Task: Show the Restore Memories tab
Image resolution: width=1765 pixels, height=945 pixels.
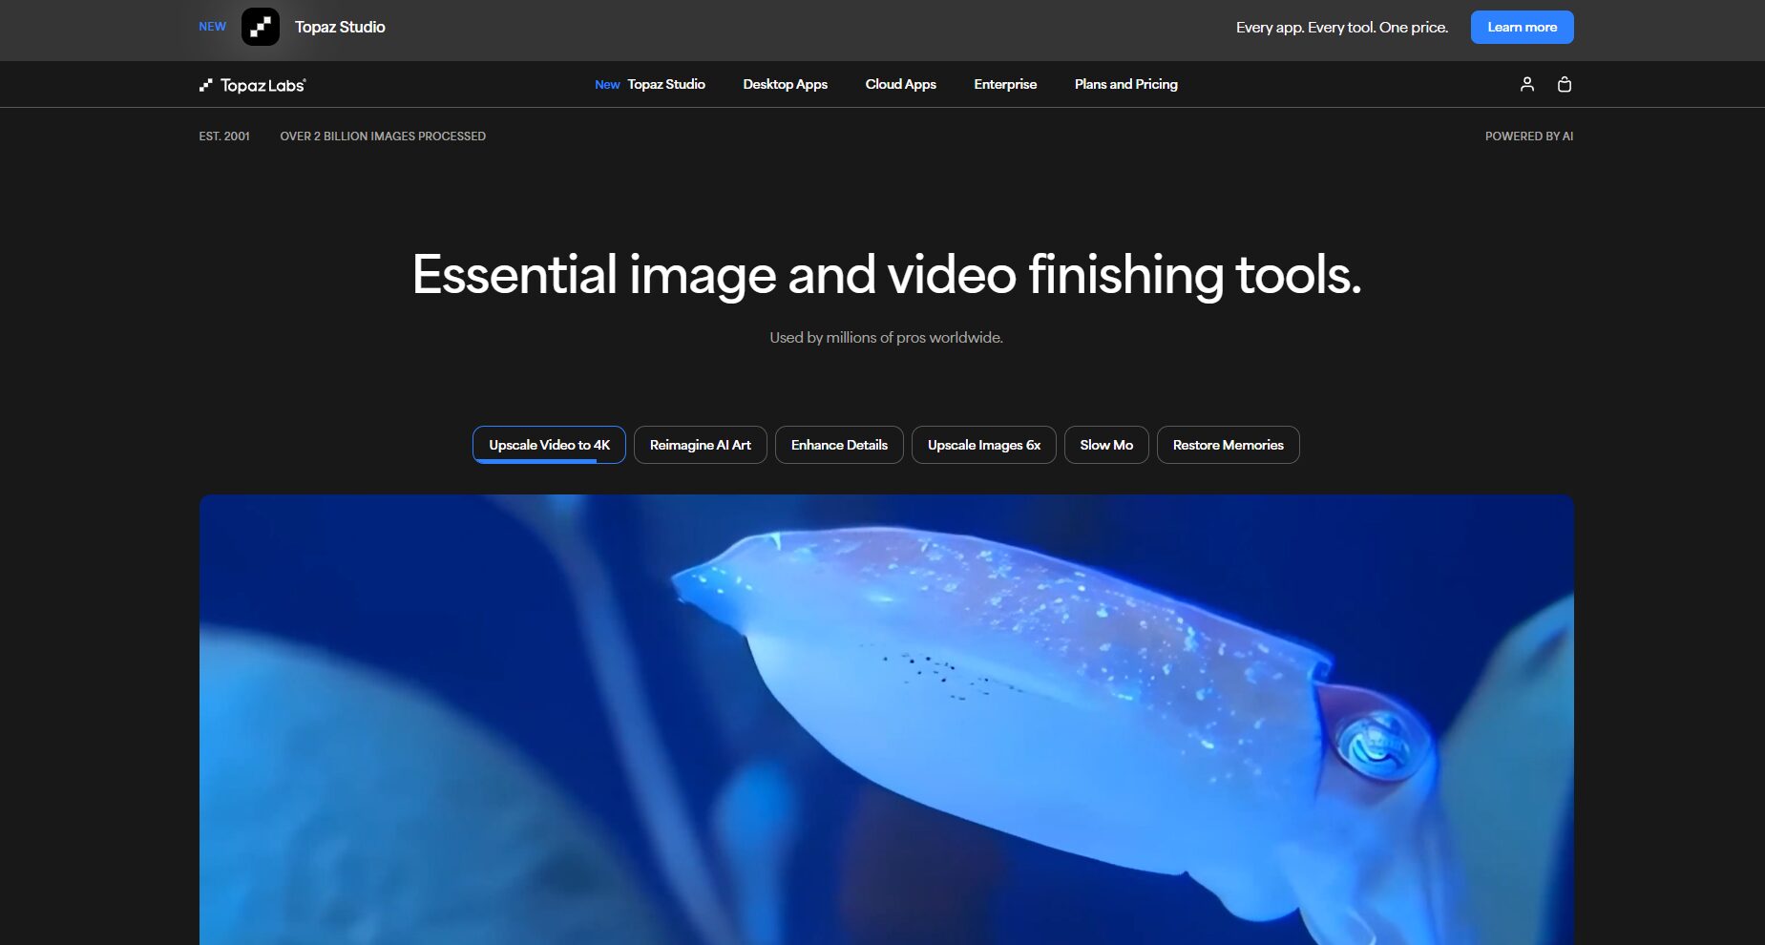Action: pos(1228,445)
